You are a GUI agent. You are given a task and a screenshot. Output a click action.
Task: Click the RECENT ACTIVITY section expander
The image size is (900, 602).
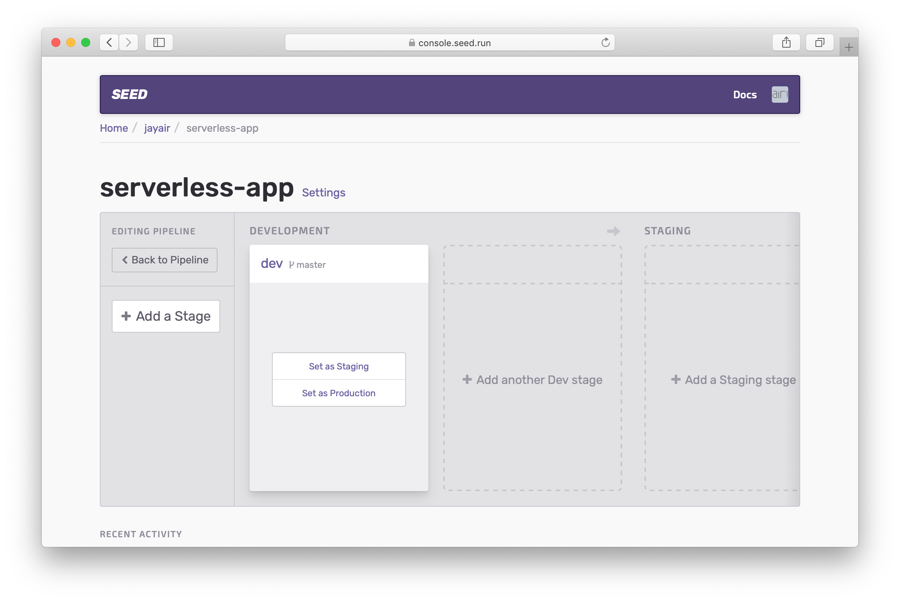tap(141, 534)
